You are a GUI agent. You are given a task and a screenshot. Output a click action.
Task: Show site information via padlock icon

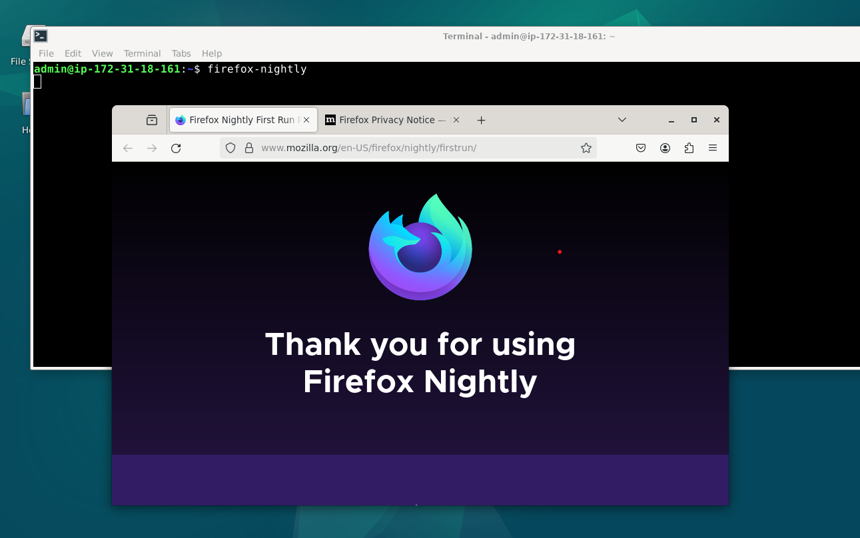pyautogui.click(x=249, y=148)
